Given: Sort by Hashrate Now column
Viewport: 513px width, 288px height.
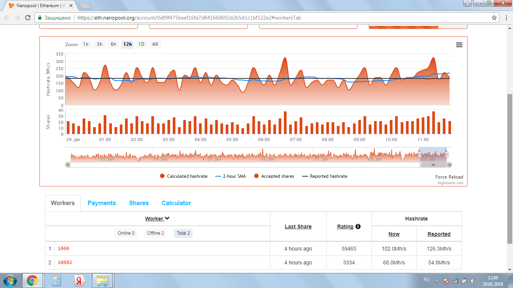Looking at the screenshot, I should click(x=394, y=234).
